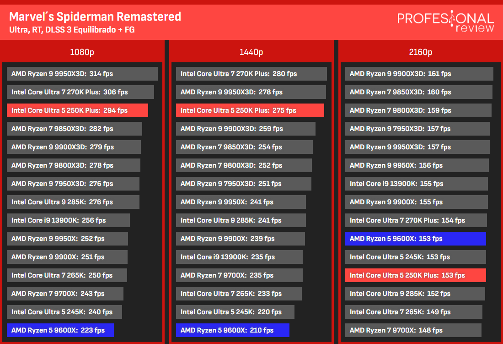Viewport: 503px width, 344px height.
Task: Click the 'Intel Core Ultra 7 265K: 149 fps' bar
Action: pos(414,312)
